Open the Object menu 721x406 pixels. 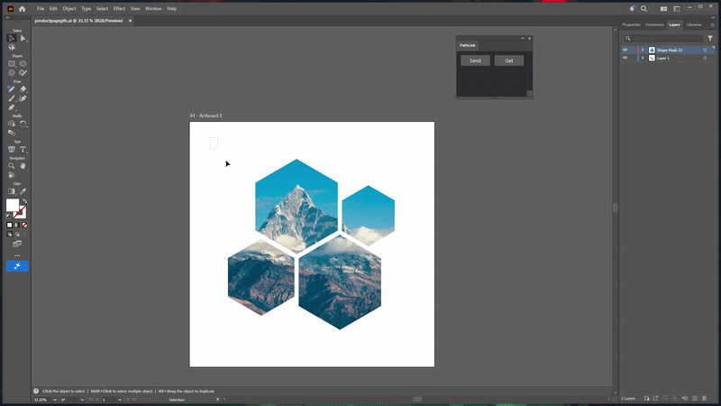click(x=69, y=9)
